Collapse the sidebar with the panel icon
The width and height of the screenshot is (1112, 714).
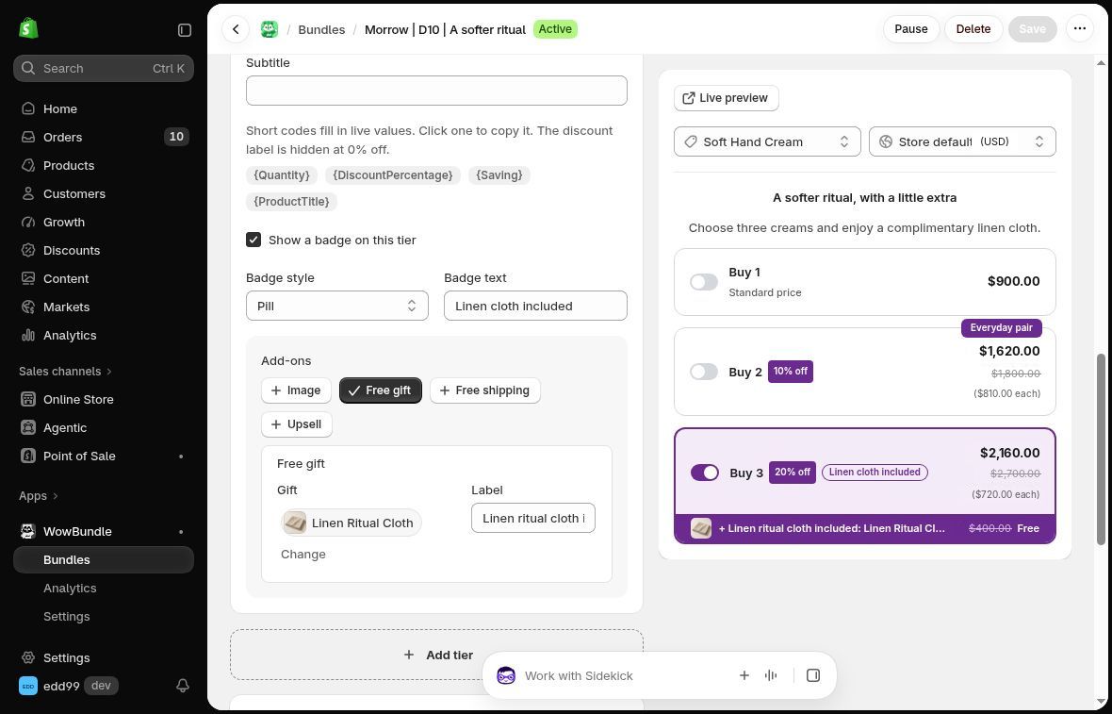(185, 30)
